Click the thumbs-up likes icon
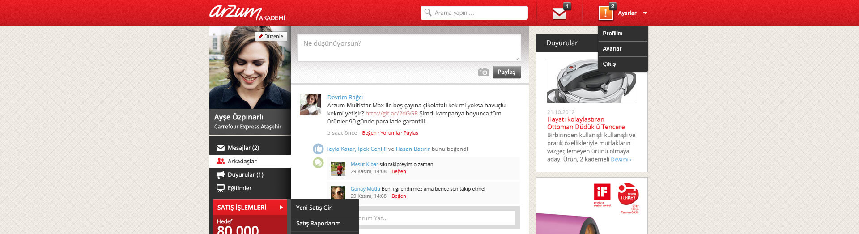 pos(318,149)
